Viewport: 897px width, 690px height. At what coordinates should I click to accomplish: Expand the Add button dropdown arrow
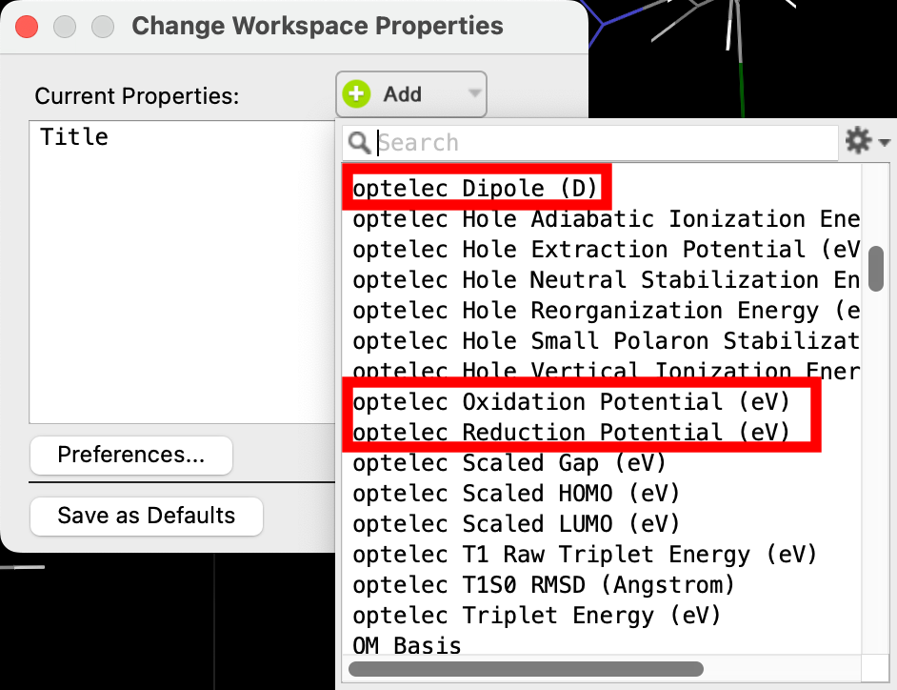click(474, 92)
